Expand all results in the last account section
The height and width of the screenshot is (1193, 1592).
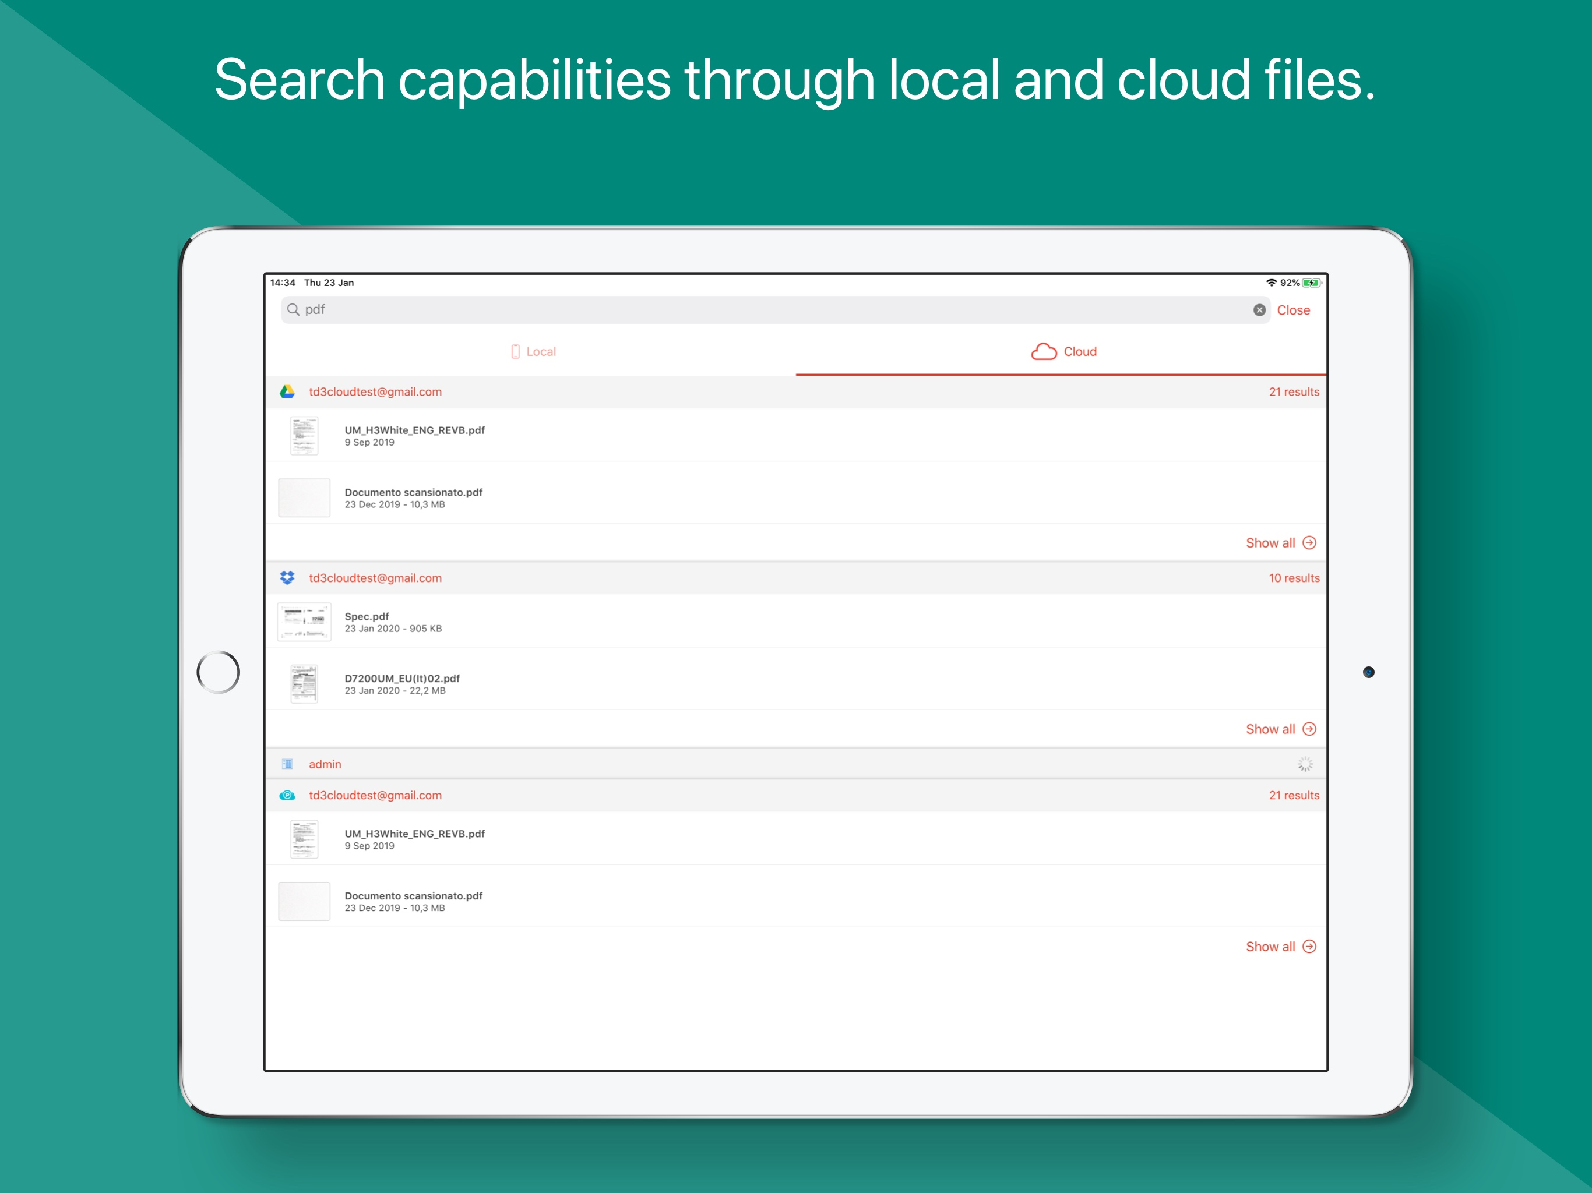point(1280,947)
